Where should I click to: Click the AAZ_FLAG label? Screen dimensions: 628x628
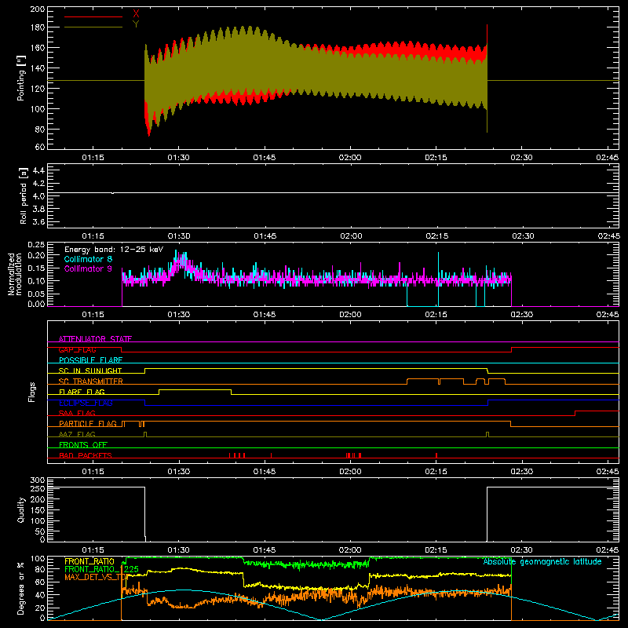(x=77, y=434)
